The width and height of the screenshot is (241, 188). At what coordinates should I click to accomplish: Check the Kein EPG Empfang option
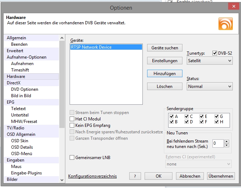pyautogui.click(x=72, y=125)
